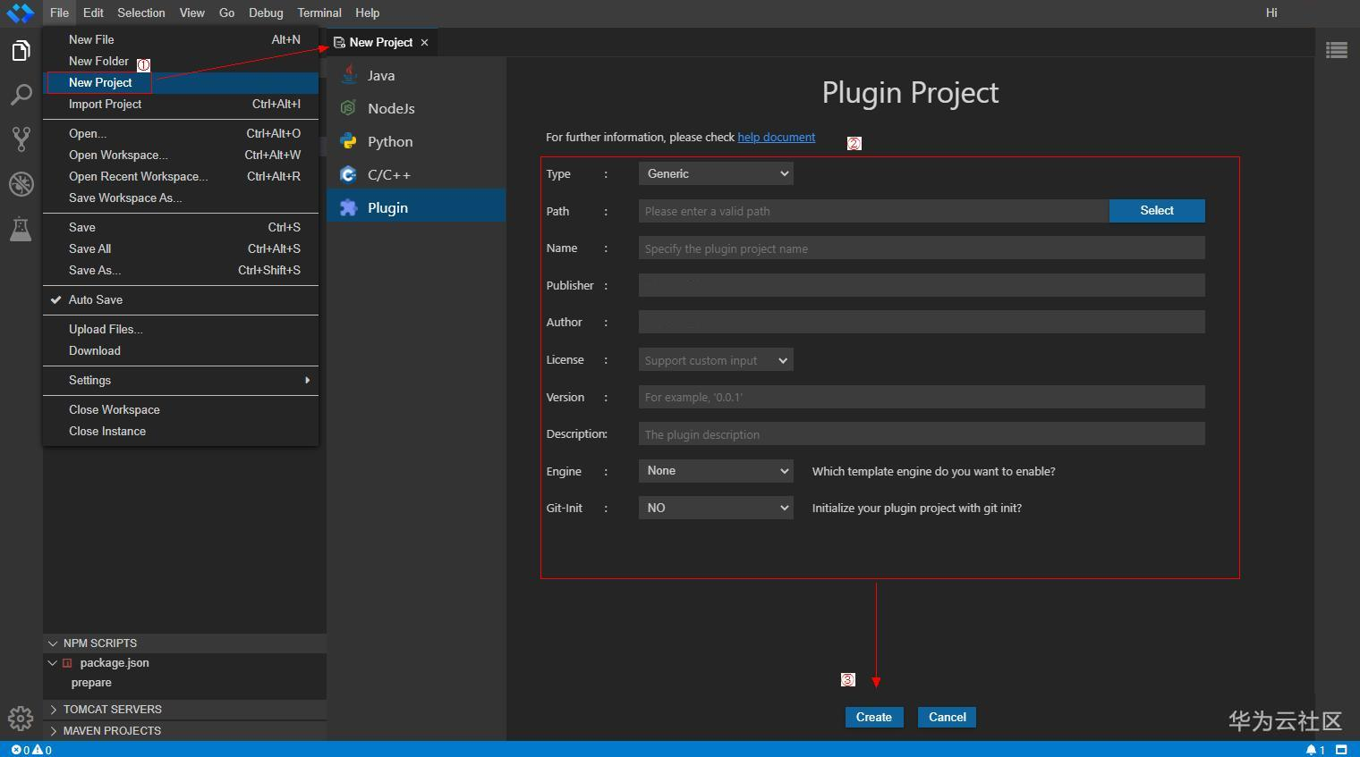Collapse the NPM SCRIPTS section
This screenshot has width=1360, height=757.
pyautogui.click(x=99, y=643)
